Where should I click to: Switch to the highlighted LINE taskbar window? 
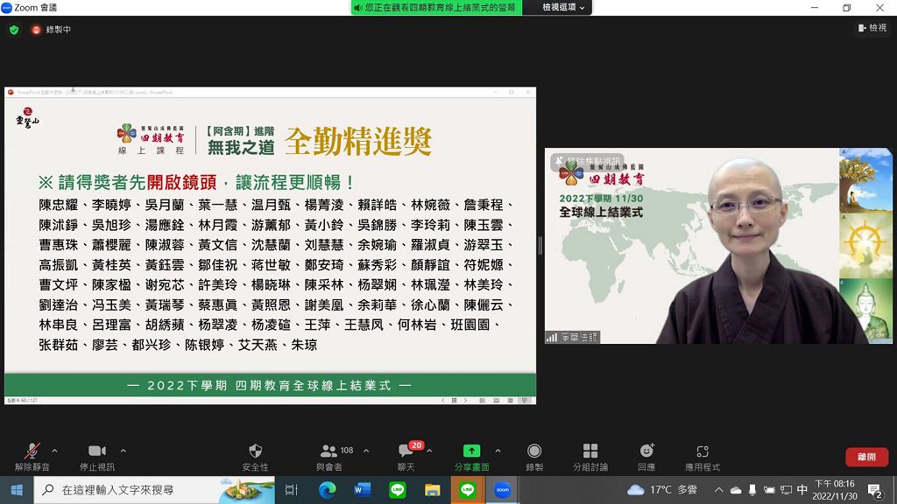pyautogui.click(x=468, y=490)
